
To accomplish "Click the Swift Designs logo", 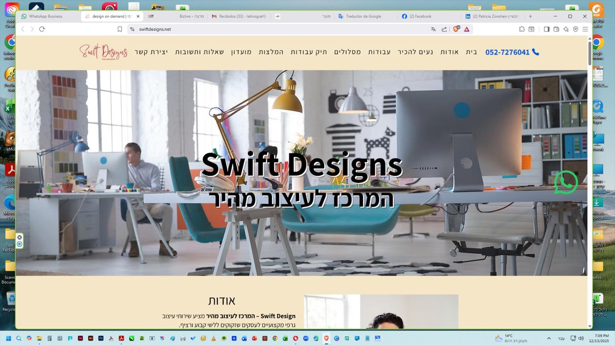I will tap(103, 52).
